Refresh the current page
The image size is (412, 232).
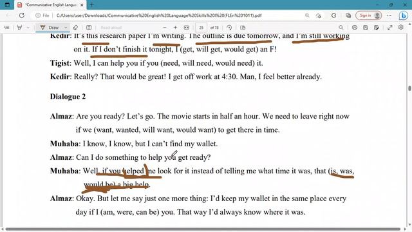21,15
